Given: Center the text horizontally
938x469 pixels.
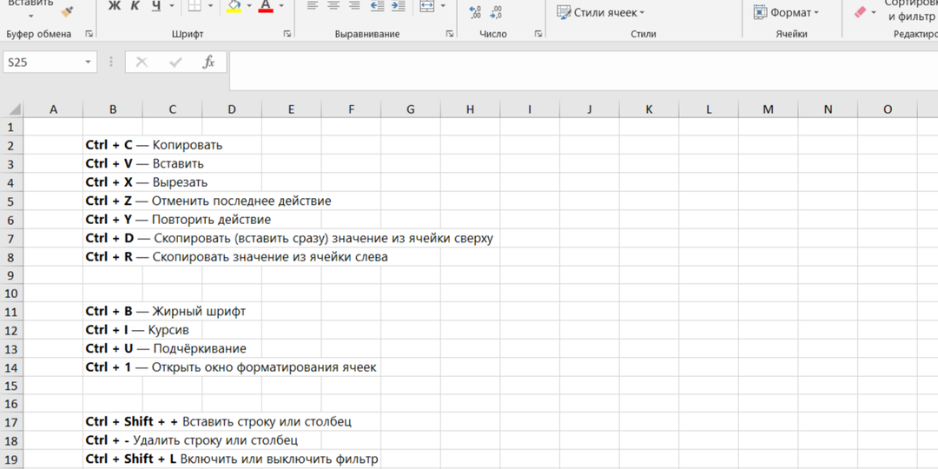Looking at the screenshot, I should tap(334, 5).
